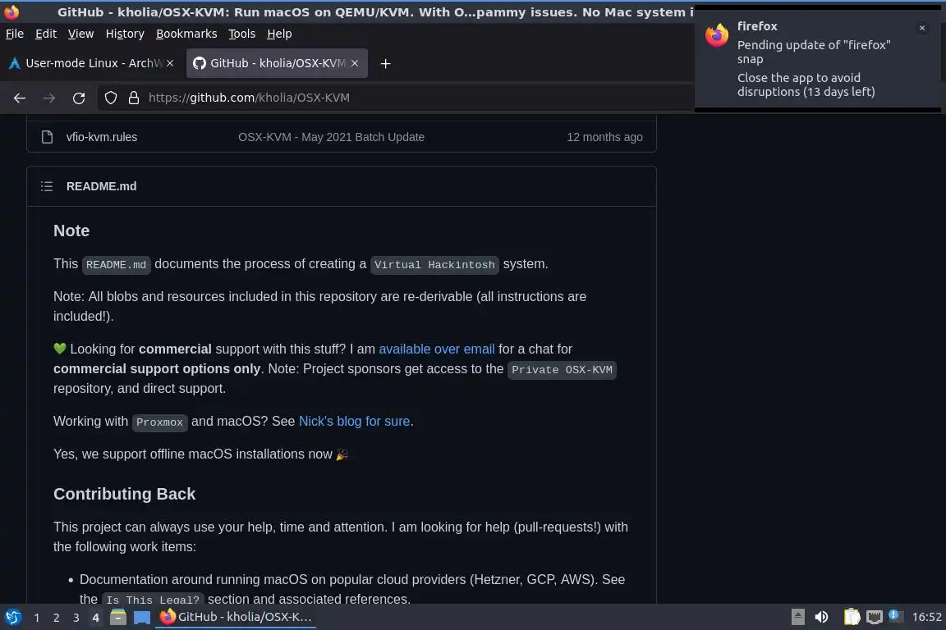Open the View menu
This screenshot has height=630, width=946.
pos(80,34)
